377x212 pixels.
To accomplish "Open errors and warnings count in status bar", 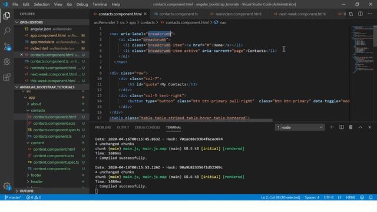I will pos(34,197).
